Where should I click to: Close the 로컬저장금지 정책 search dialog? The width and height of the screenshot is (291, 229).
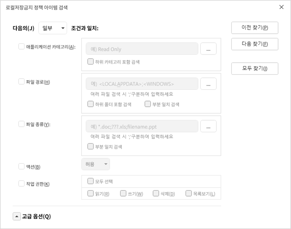(281, 7)
